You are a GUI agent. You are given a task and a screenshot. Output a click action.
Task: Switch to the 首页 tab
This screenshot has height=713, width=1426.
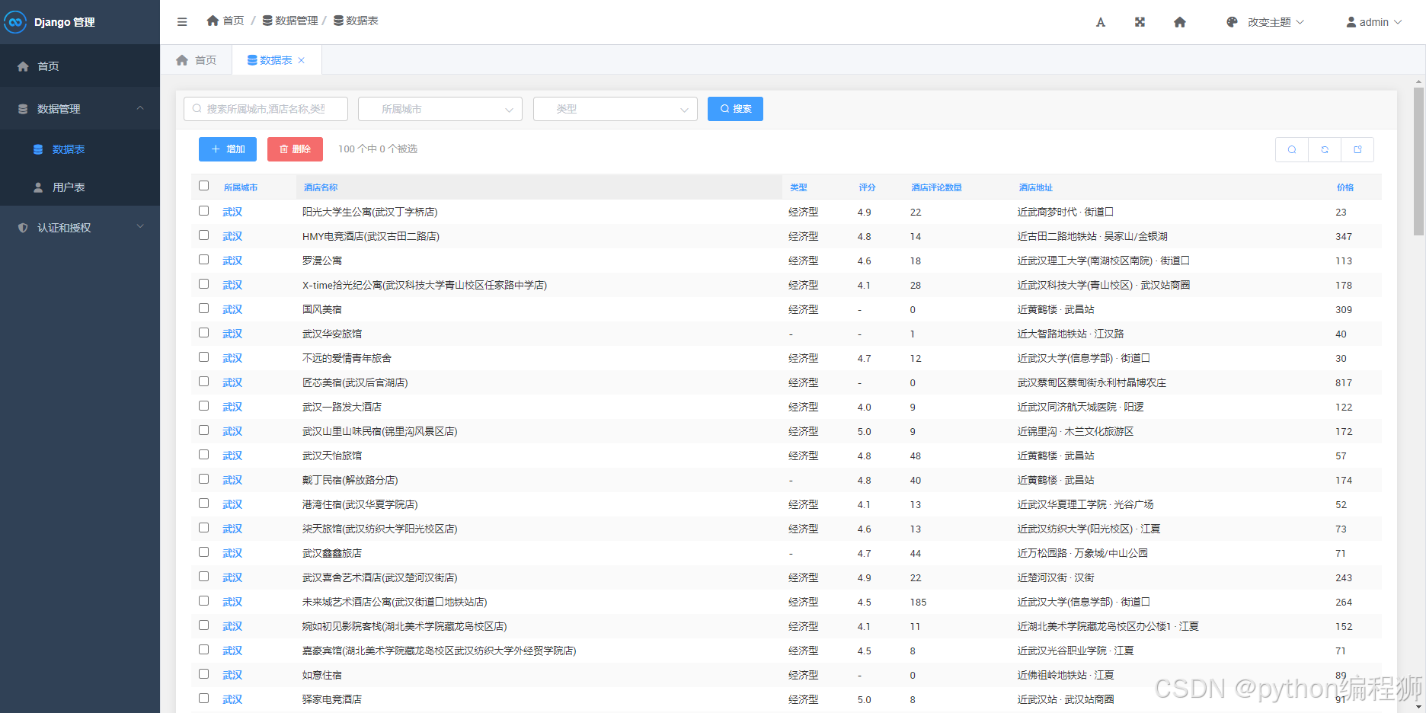click(197, 59)
